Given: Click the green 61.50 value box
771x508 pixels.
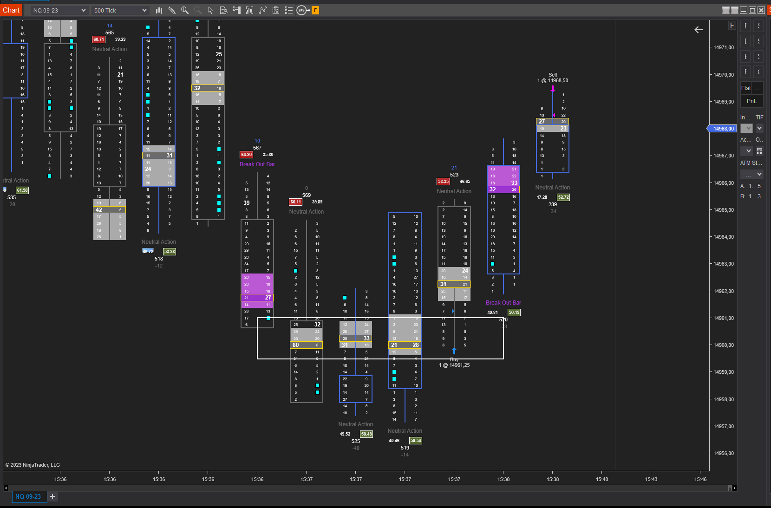Looking at the screenshot, I should coord(22,190).
